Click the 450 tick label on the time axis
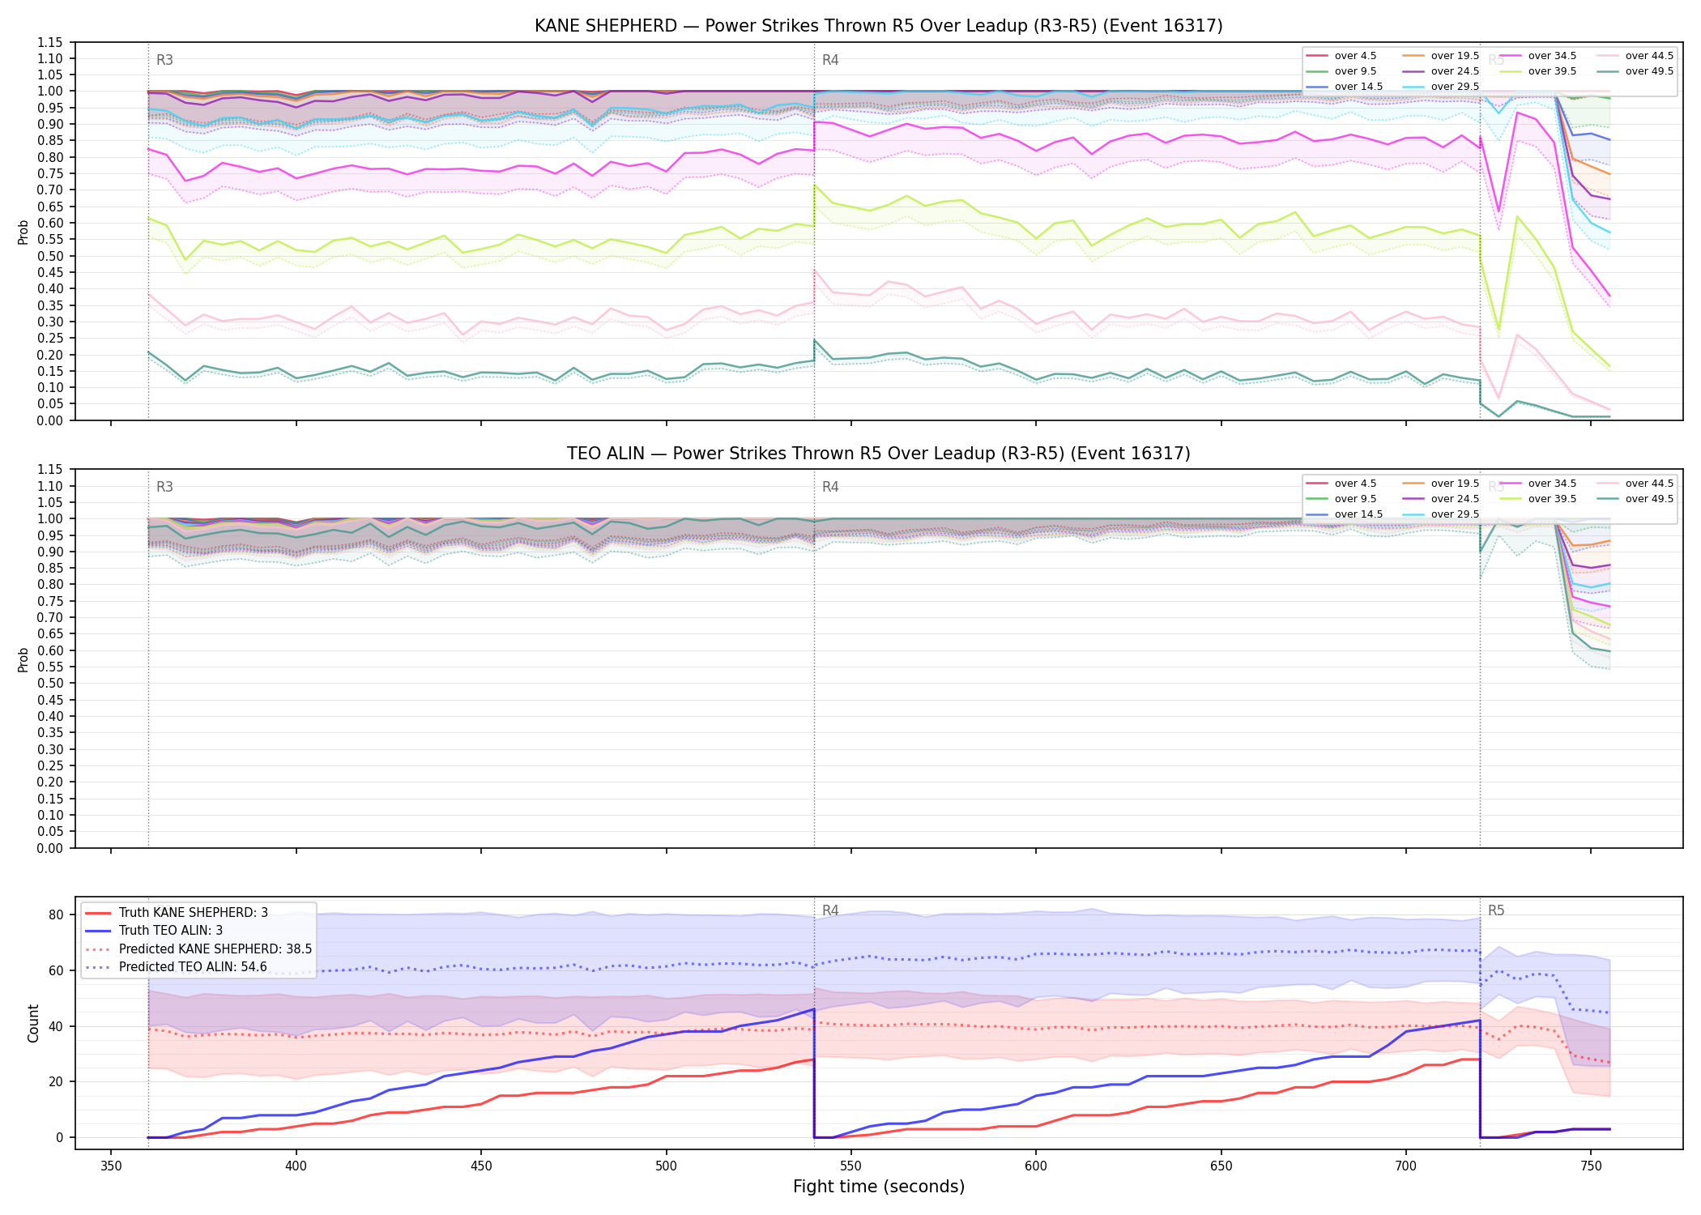Viewport: 1701px width, 1215px height. (x=481, y=1166)
